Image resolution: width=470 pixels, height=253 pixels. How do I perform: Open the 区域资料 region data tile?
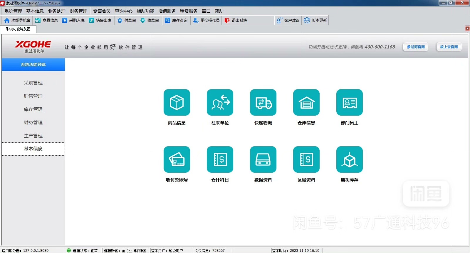tap(306, 159)
